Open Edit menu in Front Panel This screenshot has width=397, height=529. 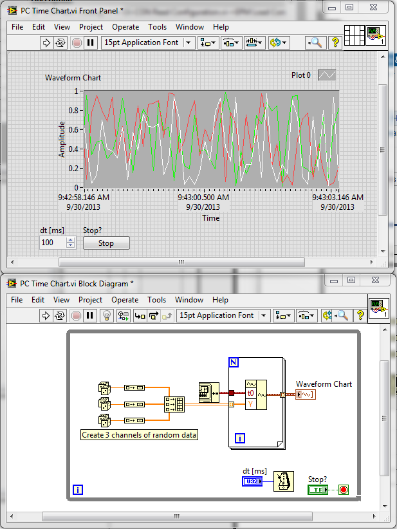coord(39,27)
